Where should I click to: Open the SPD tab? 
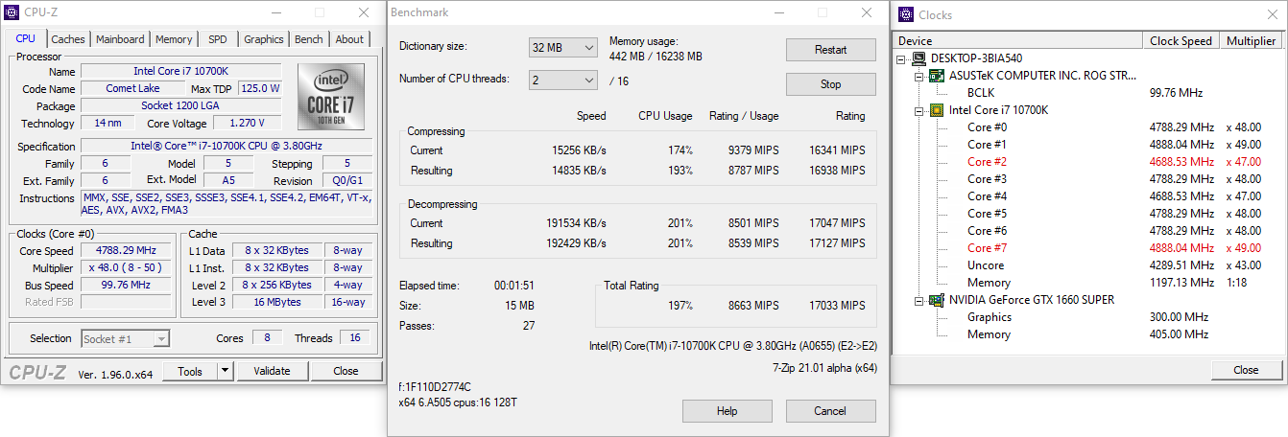pyautogui.click(x=218, y=39)
